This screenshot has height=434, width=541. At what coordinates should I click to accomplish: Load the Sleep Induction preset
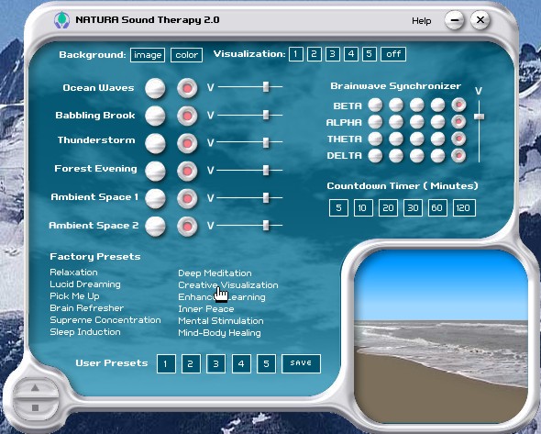85,332
